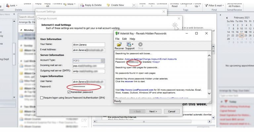Collapse the folder pane chevron

pos(14,14)
